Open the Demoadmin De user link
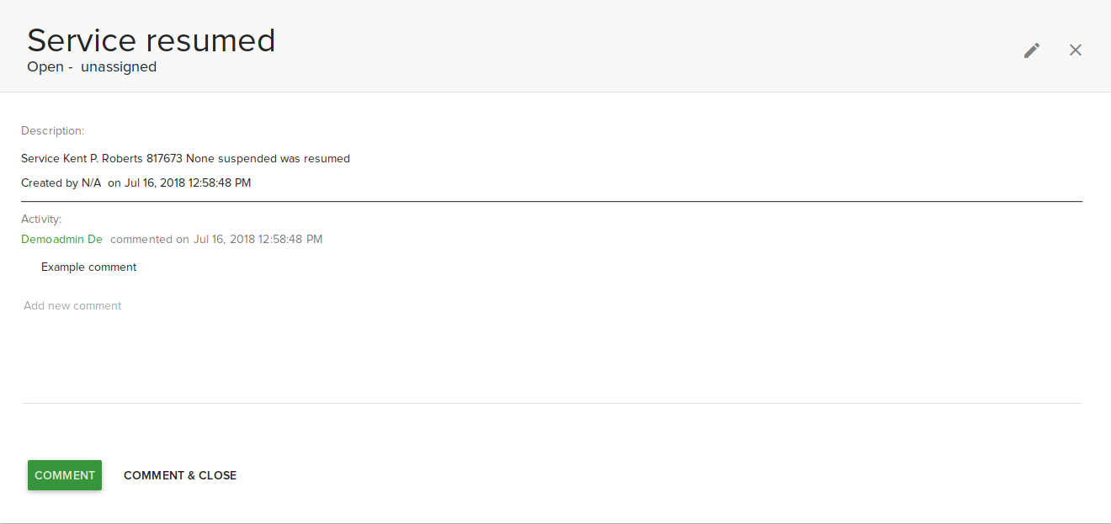This screenshot has width=1111, height=524. pyautogui.click(x=61, y=240)
